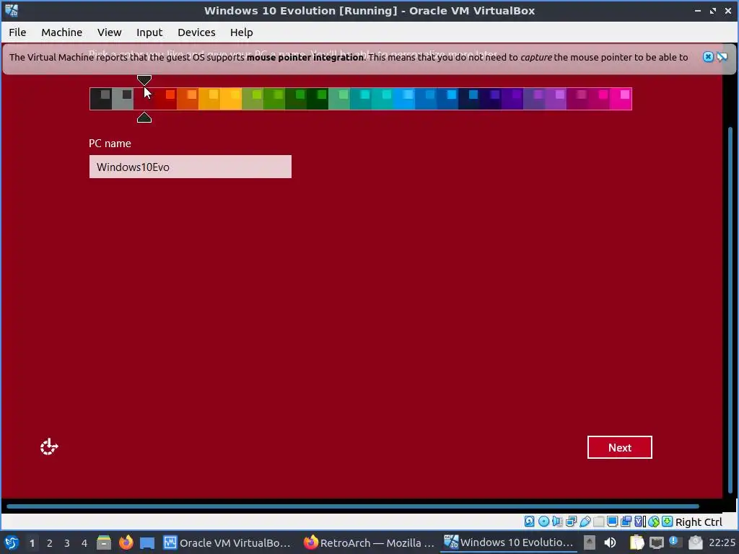Open the Devices menu

point(196,32)
